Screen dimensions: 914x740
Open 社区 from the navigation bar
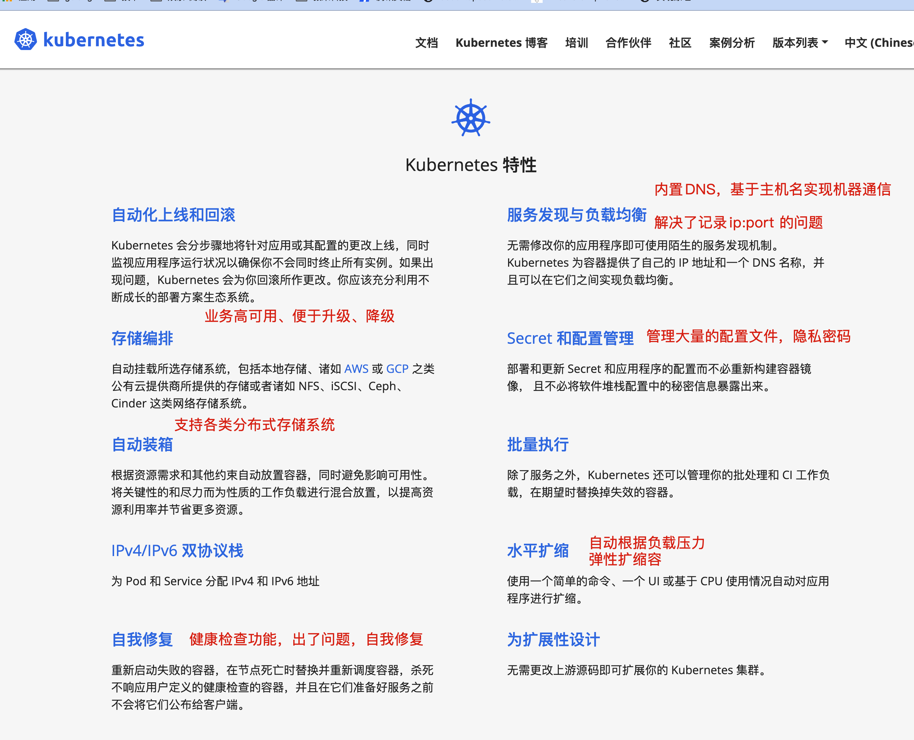coord(680,42)
